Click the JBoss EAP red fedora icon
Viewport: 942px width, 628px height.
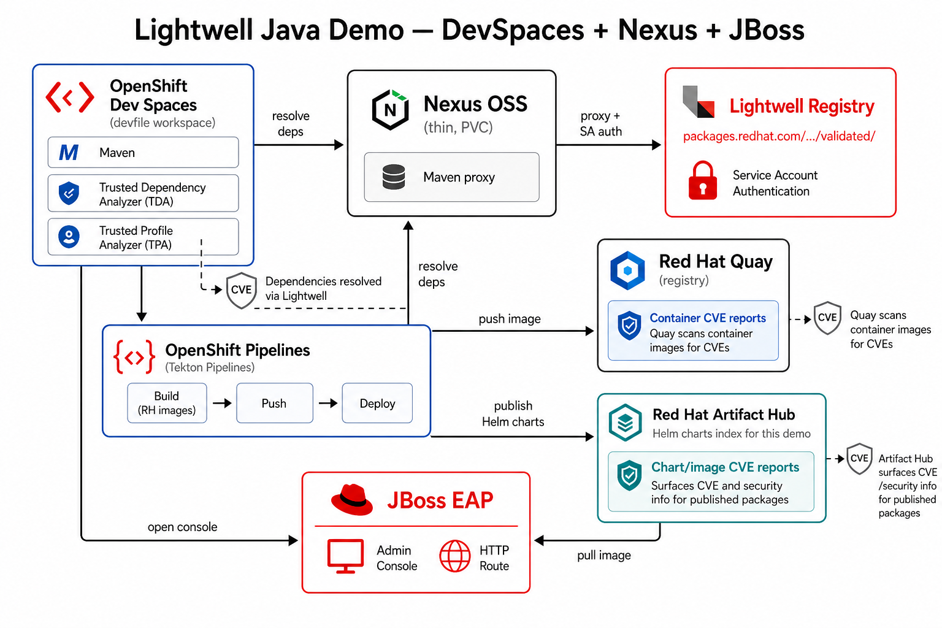pos(352,499)
